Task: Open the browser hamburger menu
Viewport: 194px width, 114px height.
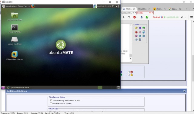Action: 191,17
